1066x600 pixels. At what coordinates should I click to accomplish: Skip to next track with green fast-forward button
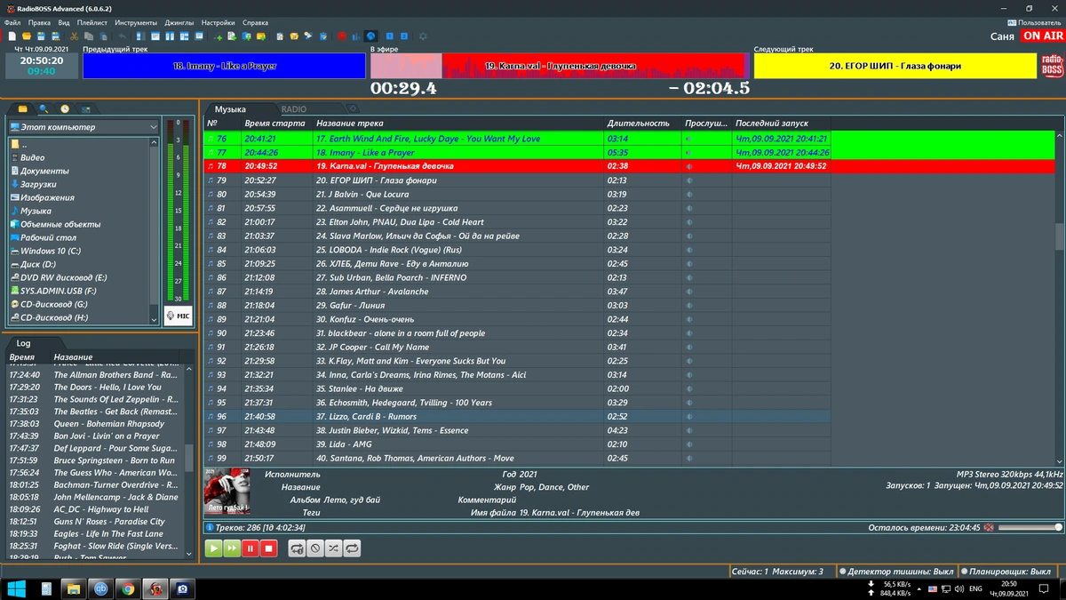coord(232,548)
